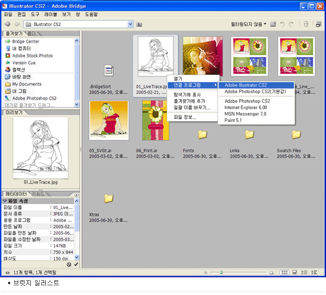
Task: Select the Swatch Files folder icon
Action: [x=296, y=134]
